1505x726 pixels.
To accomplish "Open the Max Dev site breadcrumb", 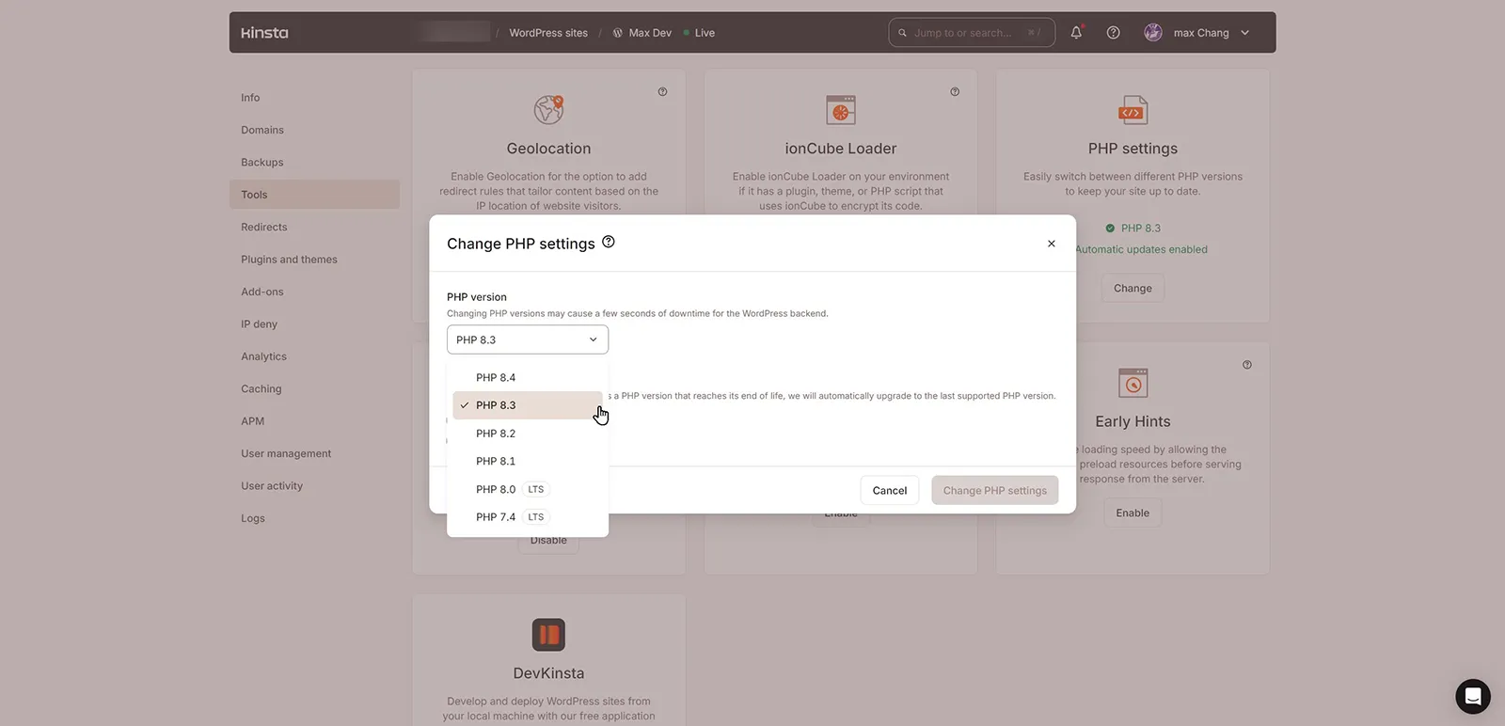I will [642, 33].
